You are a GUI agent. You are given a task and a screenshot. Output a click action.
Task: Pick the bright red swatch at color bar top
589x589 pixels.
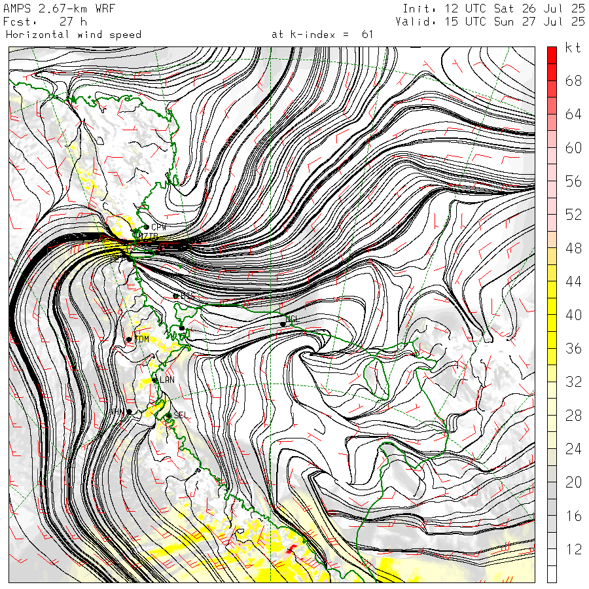pos(552,56)
